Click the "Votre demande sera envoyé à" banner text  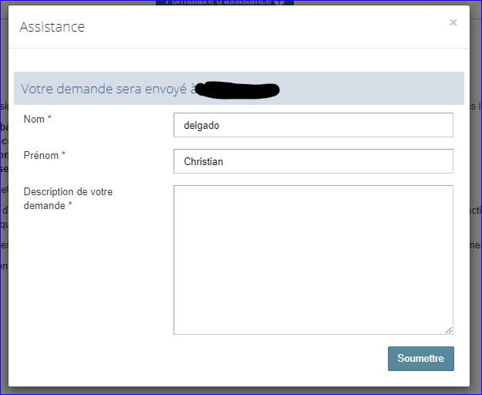pyautogui.click(x=106, y=89)
